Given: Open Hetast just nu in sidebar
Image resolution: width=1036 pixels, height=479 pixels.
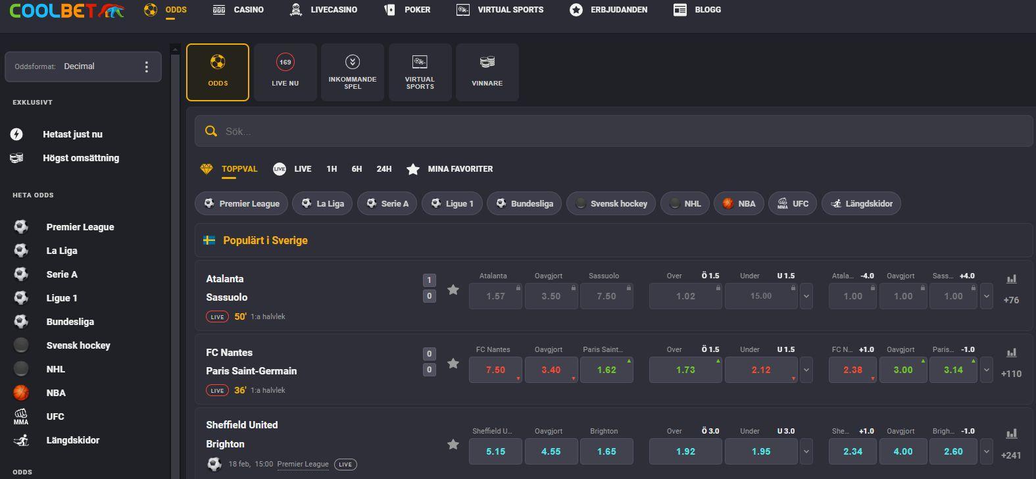Looking at the screenshot, I should (x=72, y=134).
